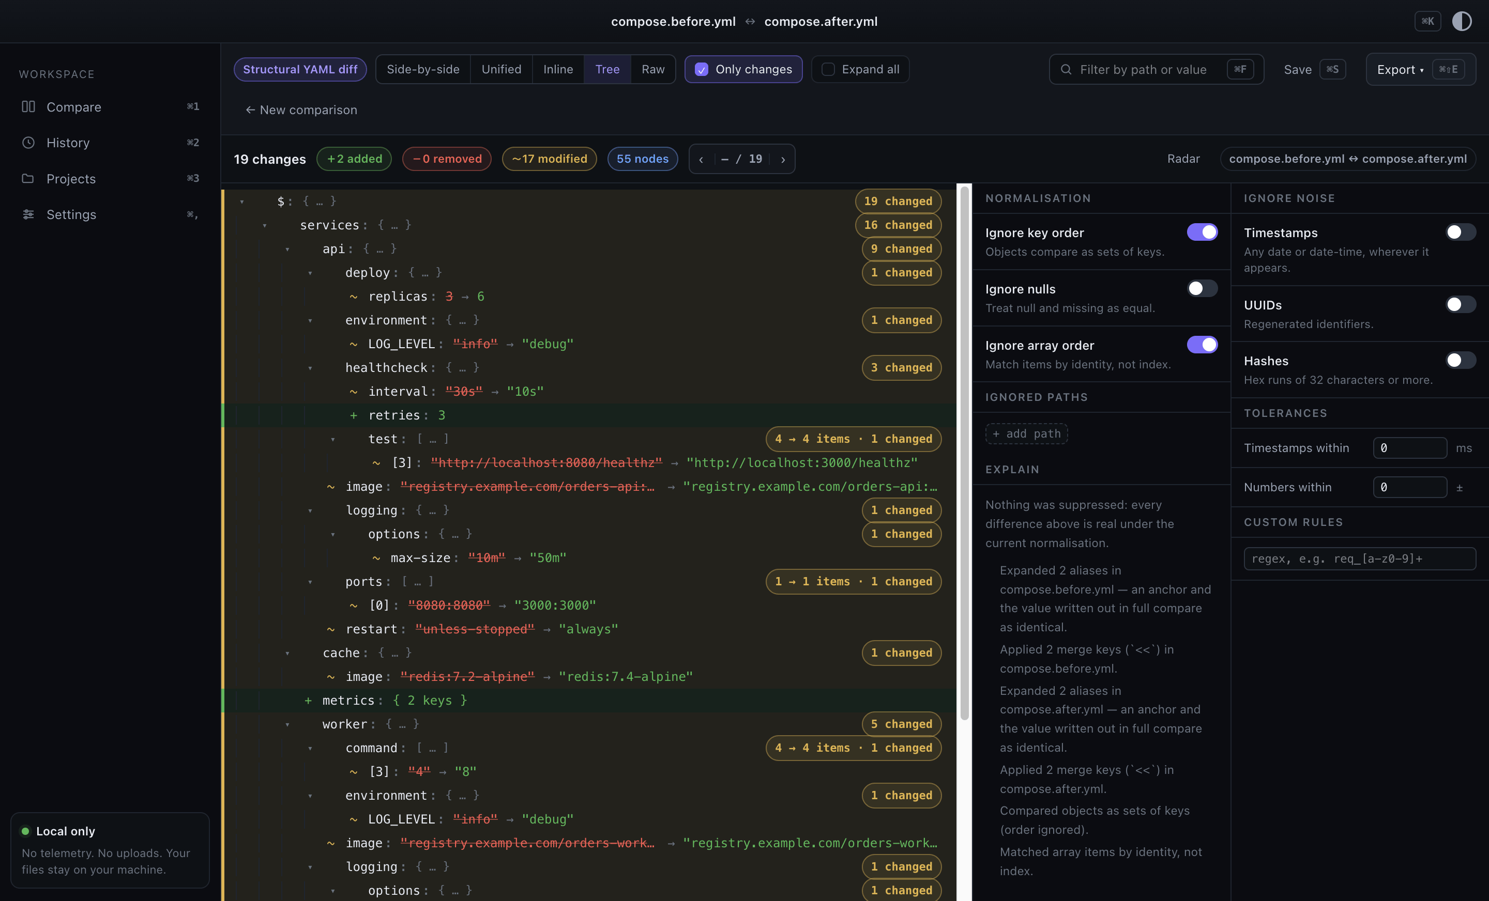Switch to Side-by-side view
The height and width of the screenshot is (901, 1489).
click(423, 69)
